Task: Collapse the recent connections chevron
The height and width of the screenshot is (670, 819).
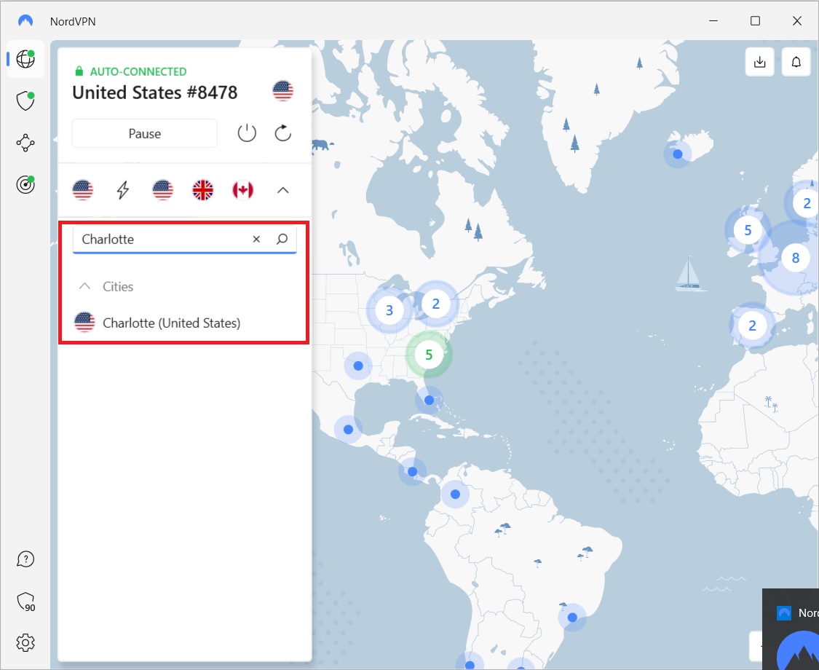Action: (x=282, y=190)
